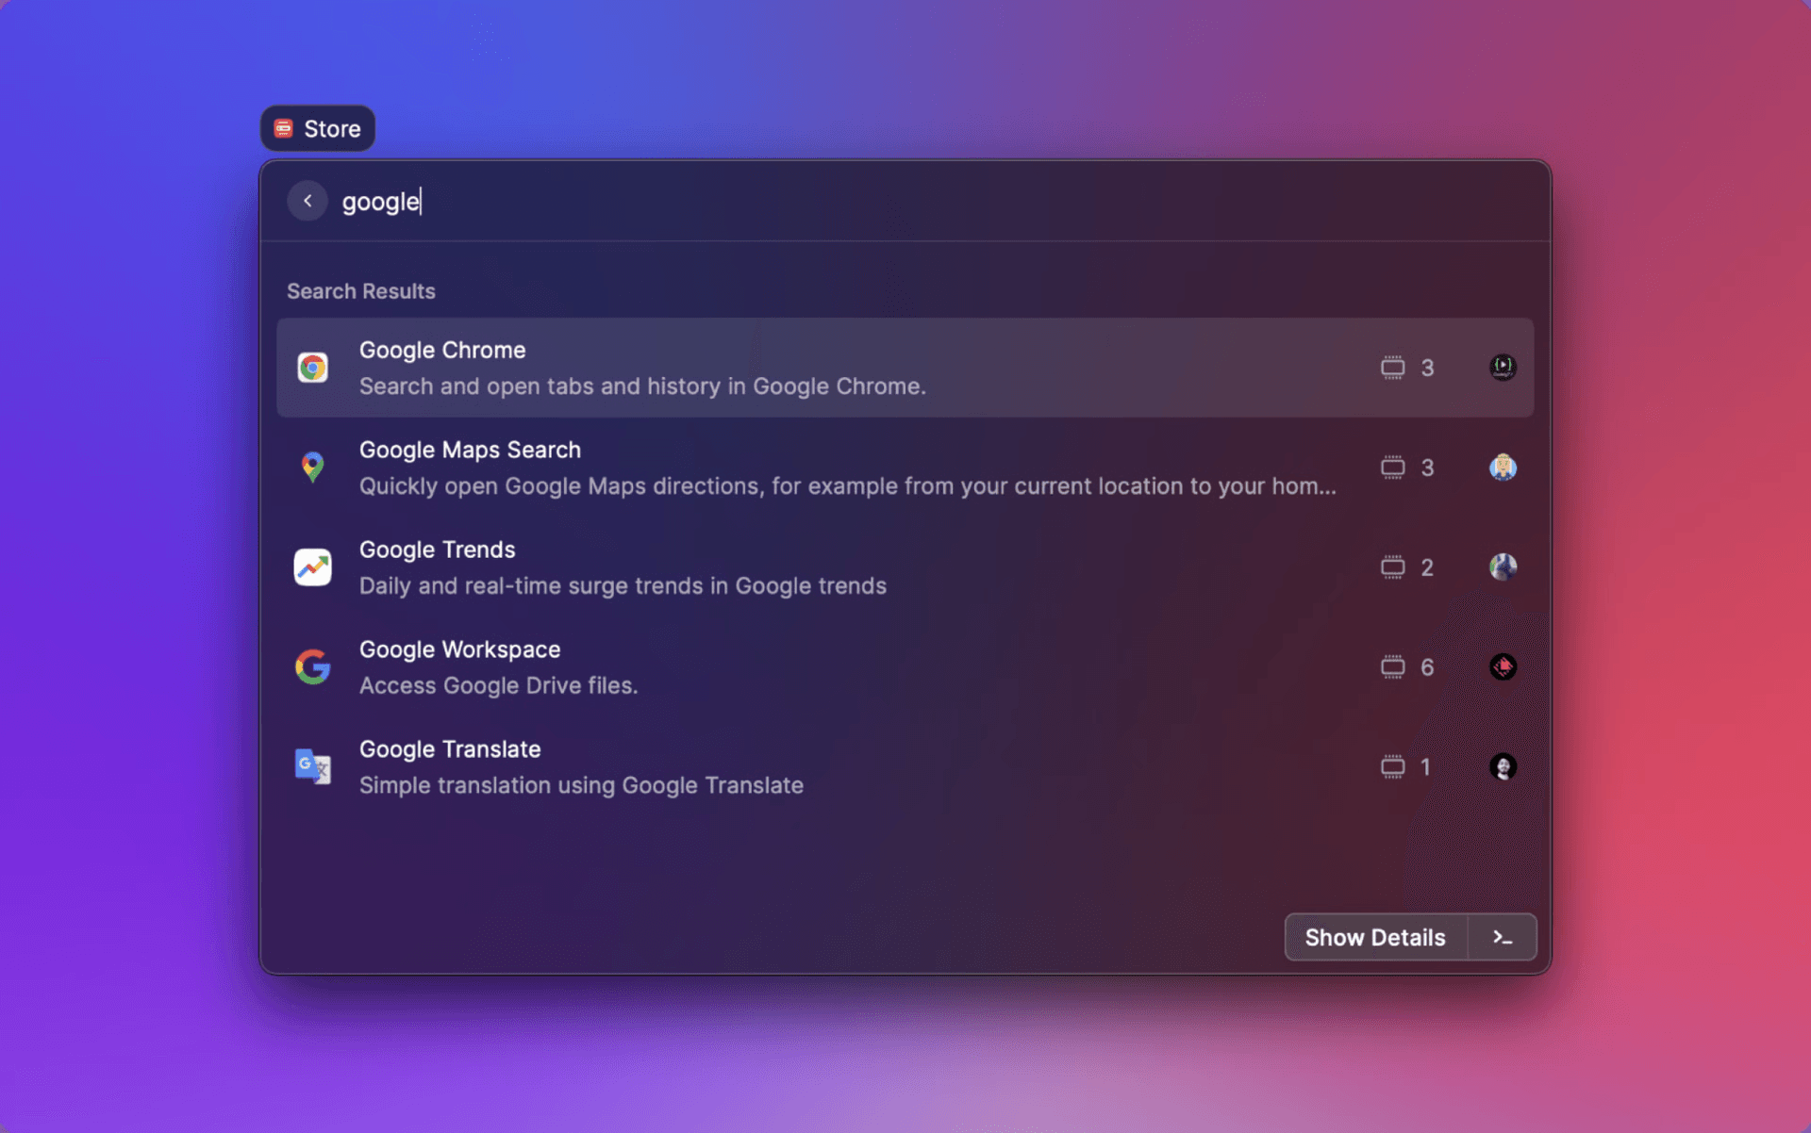
Task: Select the Google Maps Search author avatar
Action: click(x=1503, y=468)
